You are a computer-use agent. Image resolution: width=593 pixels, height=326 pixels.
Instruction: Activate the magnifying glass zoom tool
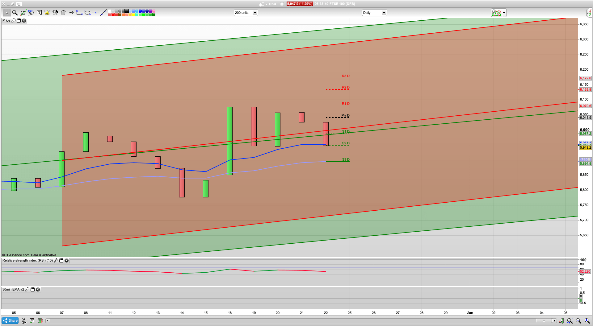(15, 13)
